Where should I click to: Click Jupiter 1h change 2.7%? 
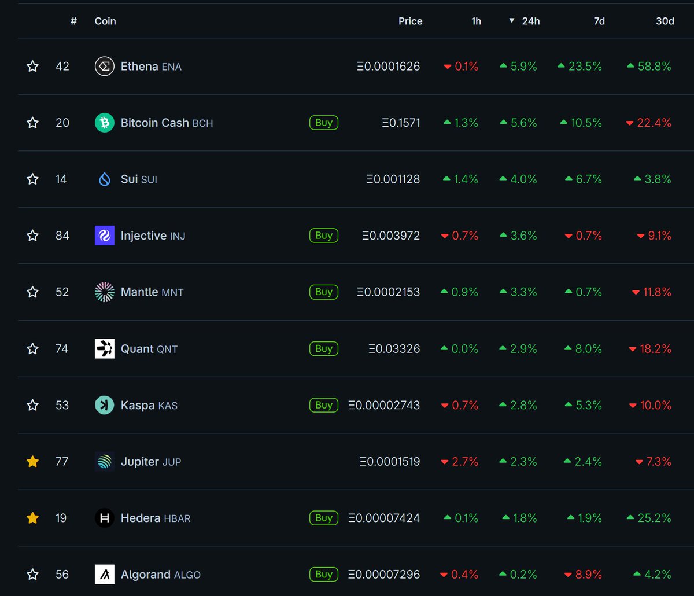point(460,462)
